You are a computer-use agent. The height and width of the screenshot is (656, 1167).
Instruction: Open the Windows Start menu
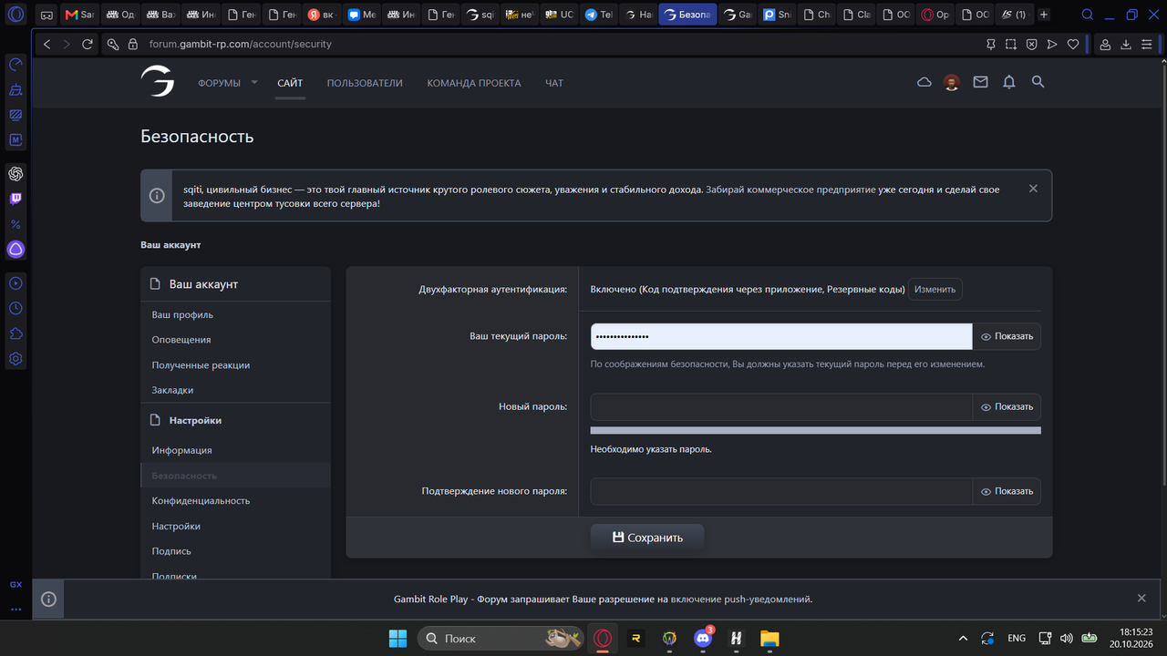click(x=398, y=638)
